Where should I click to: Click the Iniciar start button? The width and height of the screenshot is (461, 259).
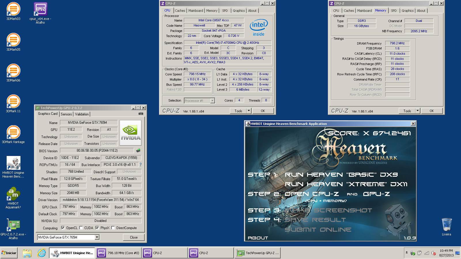coord(9,253)
